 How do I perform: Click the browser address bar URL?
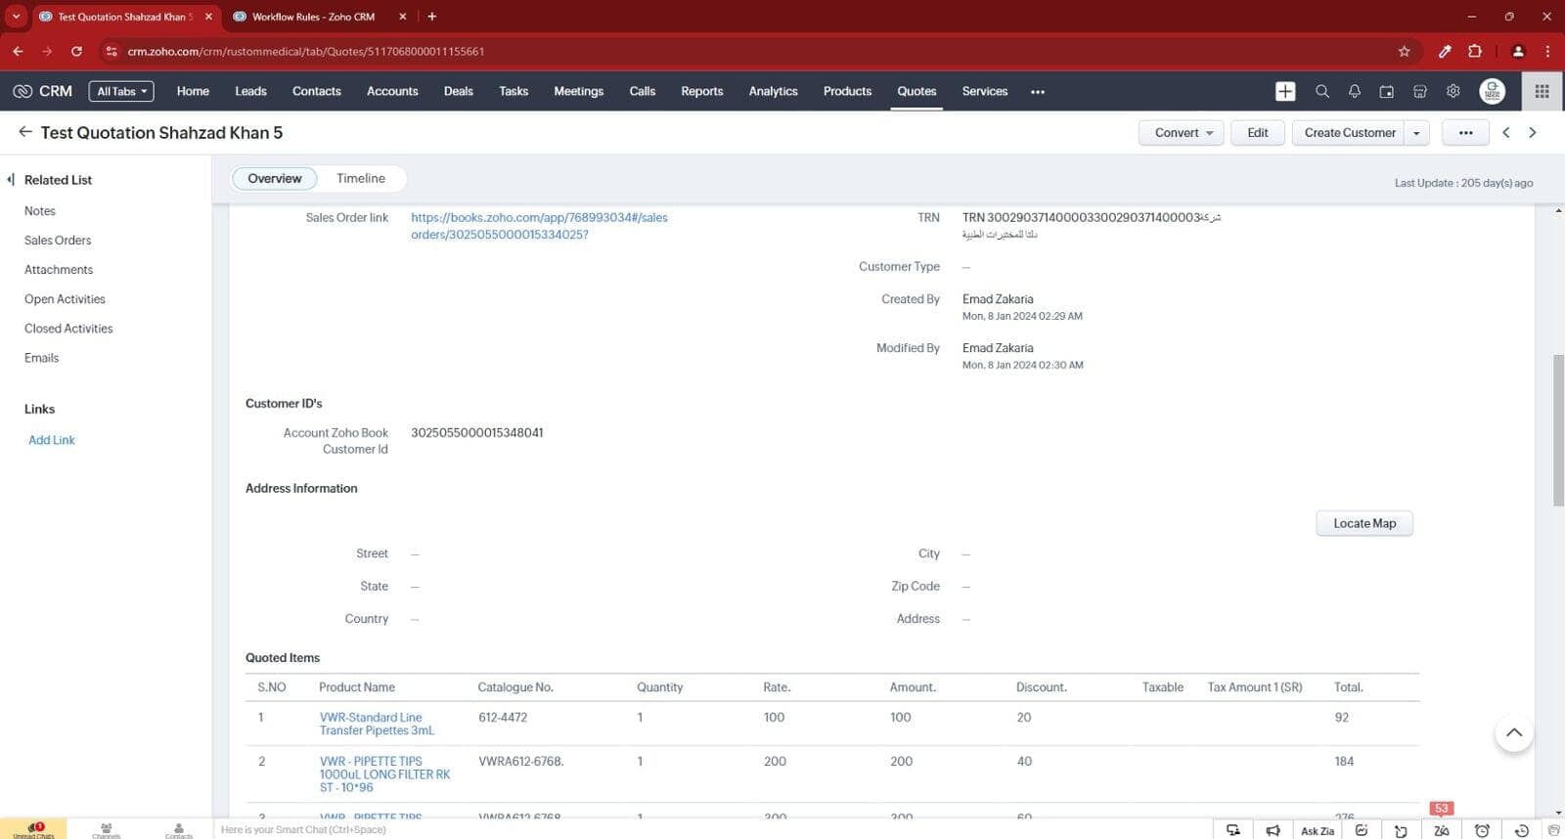click(x=306, y=51)
